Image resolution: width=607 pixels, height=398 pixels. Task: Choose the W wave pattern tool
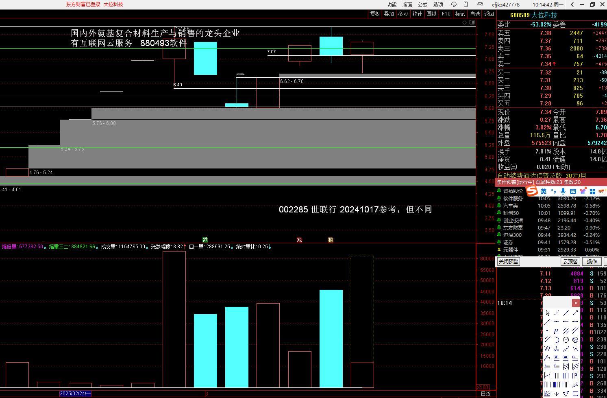click(x=547, y=348)
